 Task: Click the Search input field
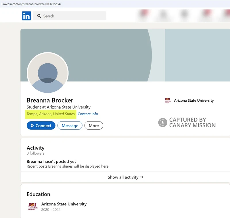tap(69, 16)
